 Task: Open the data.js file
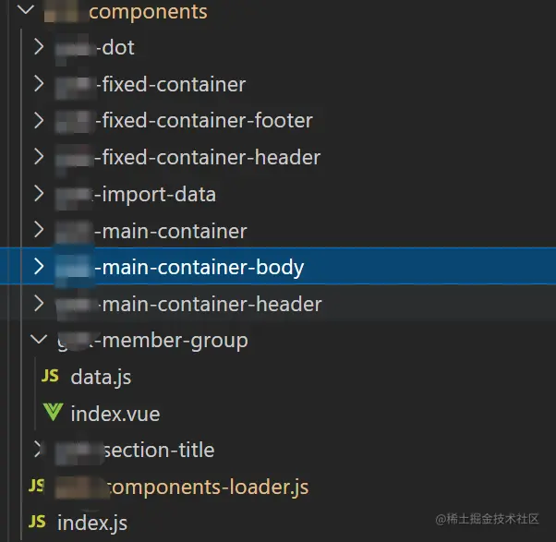pos(101,377)
